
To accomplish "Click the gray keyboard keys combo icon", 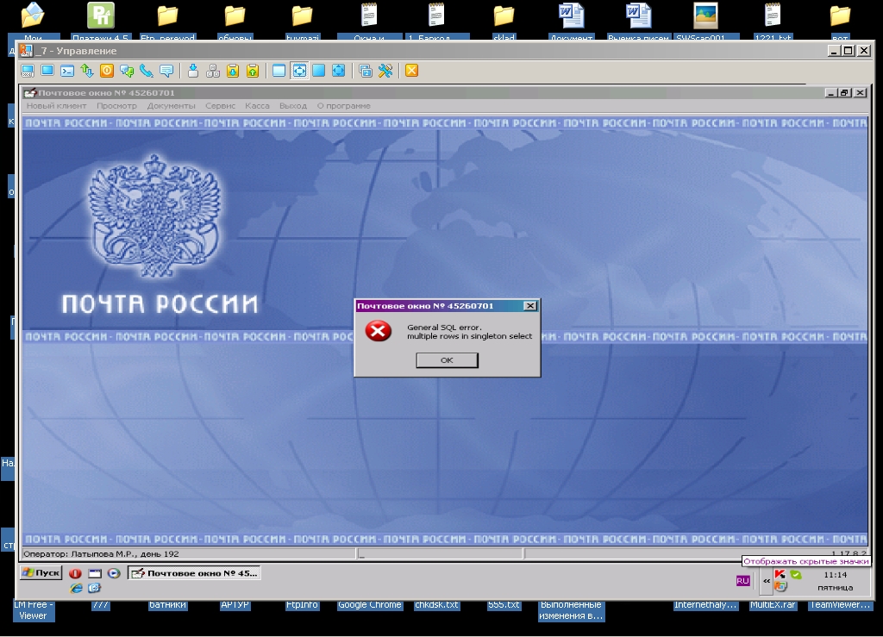I will pos(213,71).
